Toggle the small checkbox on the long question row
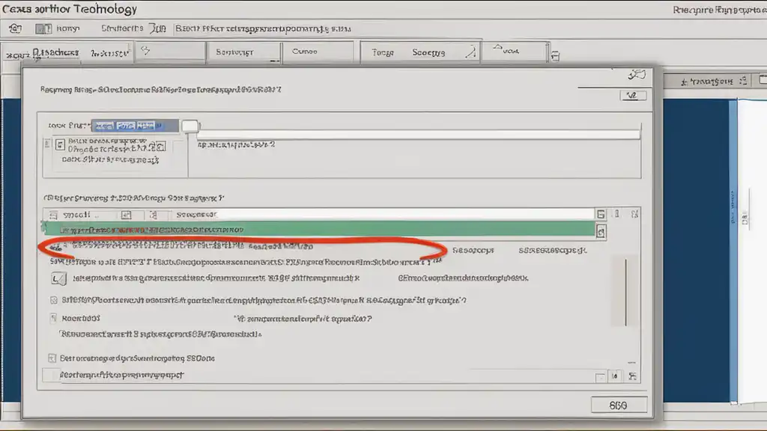 [x=54, y=300]
